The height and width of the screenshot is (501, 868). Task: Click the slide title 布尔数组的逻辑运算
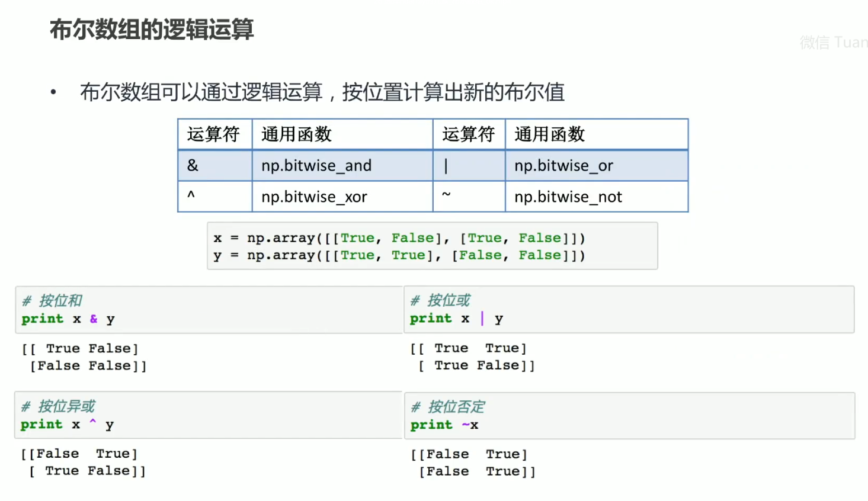click(x=152, y=30)
